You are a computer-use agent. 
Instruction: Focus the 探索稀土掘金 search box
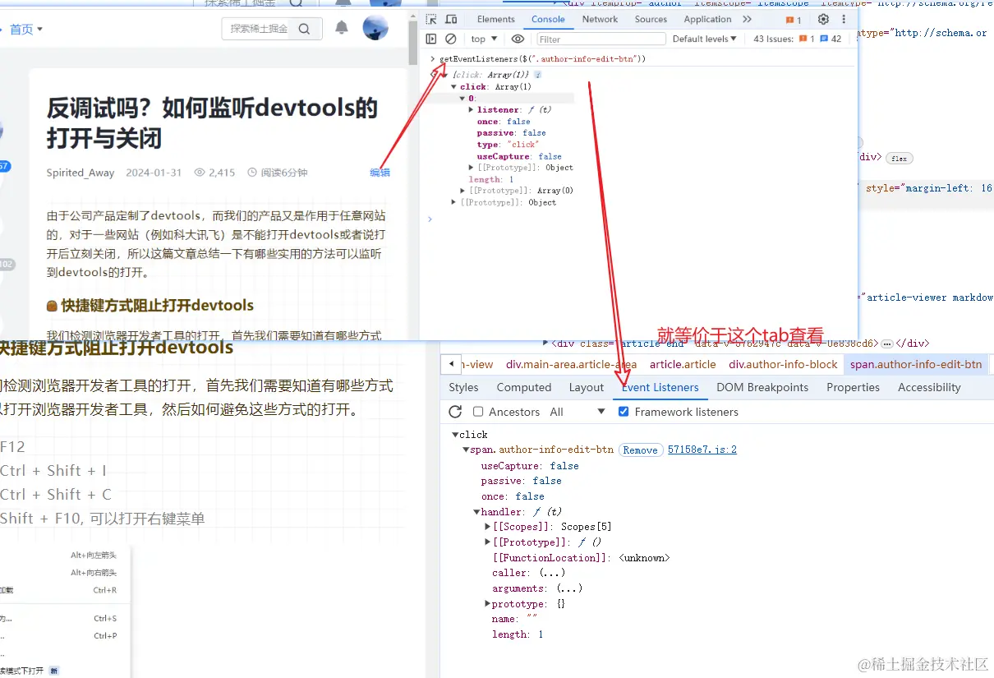259,29
